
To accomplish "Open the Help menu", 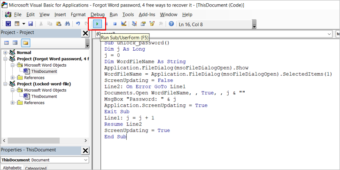I will tap(187, 15).
